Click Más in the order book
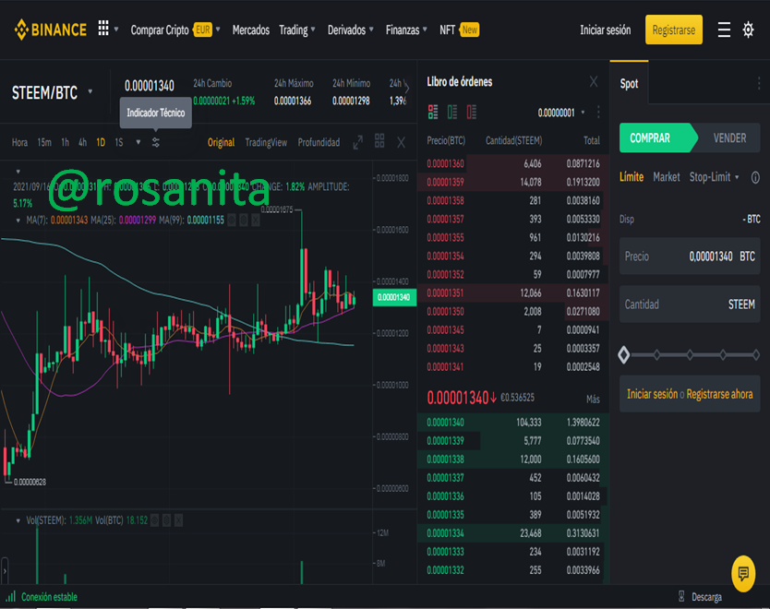Screen dimensions: 770x609 [x=593, y=400]
